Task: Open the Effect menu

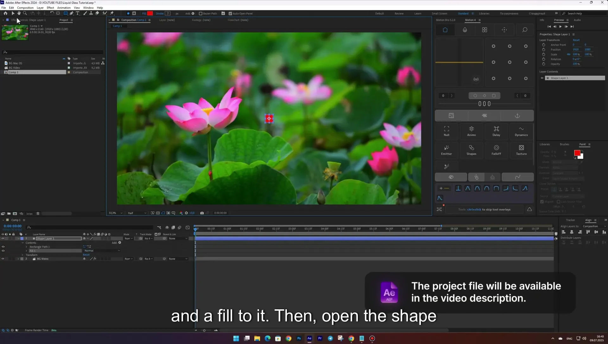Action: click(x=50, y=8)
